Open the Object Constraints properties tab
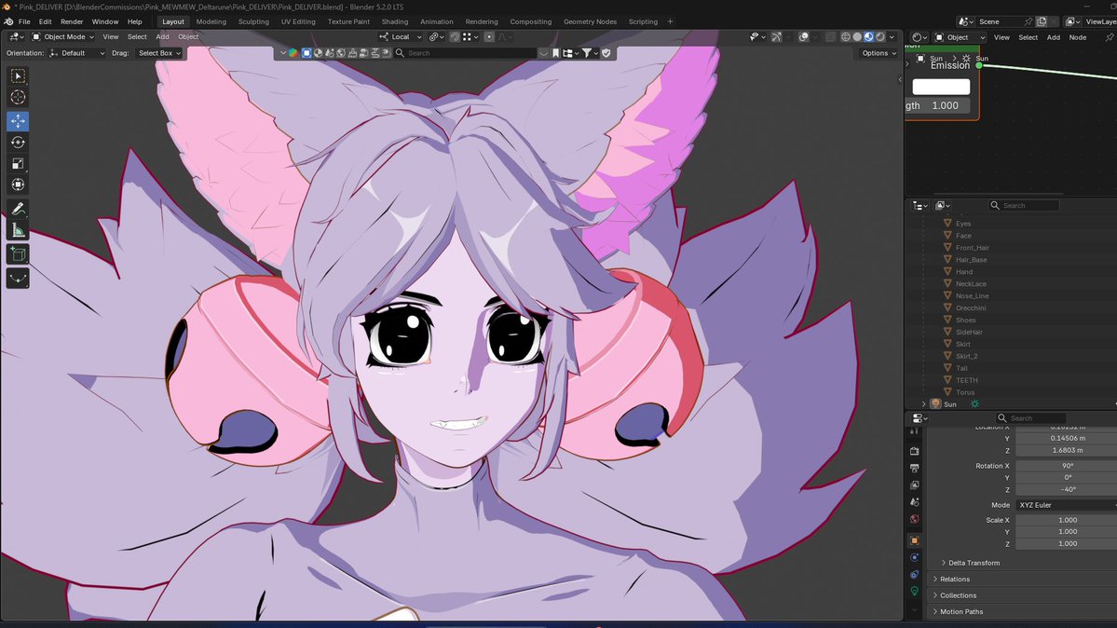Screen dimensions: 1117x628 tap(915, 575)
